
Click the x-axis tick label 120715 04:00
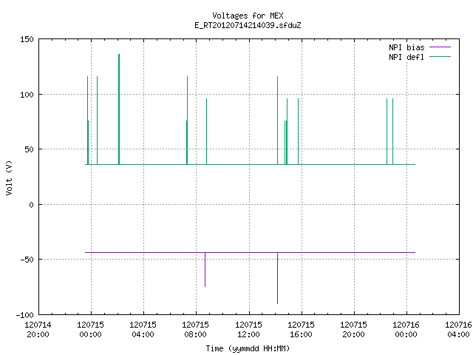point(143,330)
